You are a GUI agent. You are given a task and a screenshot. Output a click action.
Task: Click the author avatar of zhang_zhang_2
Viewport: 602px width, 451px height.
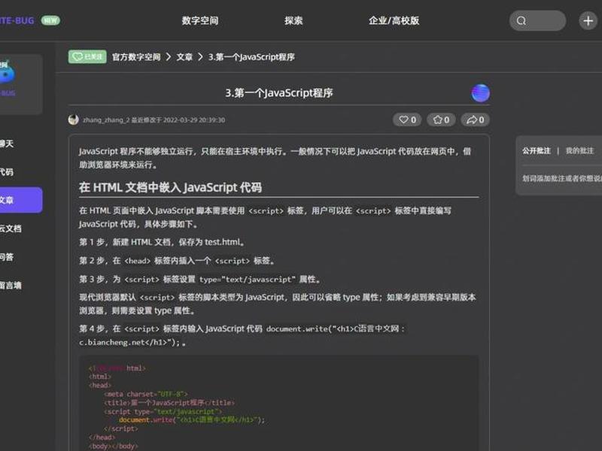tap(73, 120)
